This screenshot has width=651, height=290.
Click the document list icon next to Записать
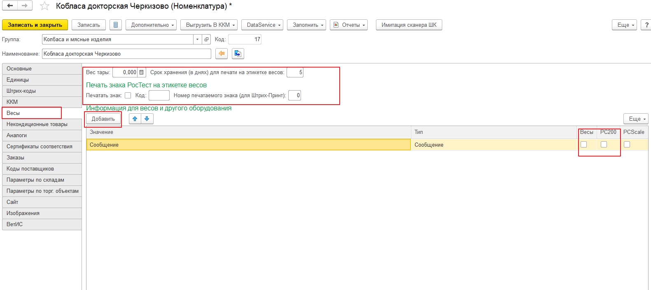(116, 25)
